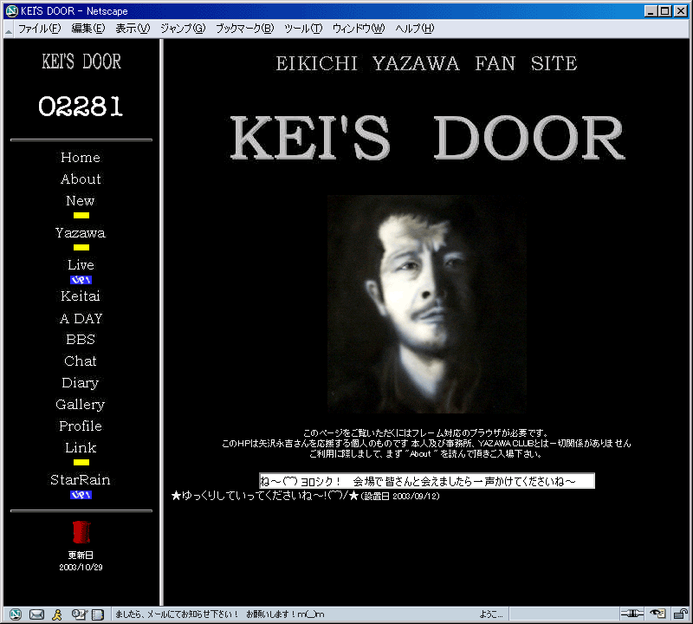The image size is (693, 624).
Task: Click the ようこ... status text
Action: point(491,614)
